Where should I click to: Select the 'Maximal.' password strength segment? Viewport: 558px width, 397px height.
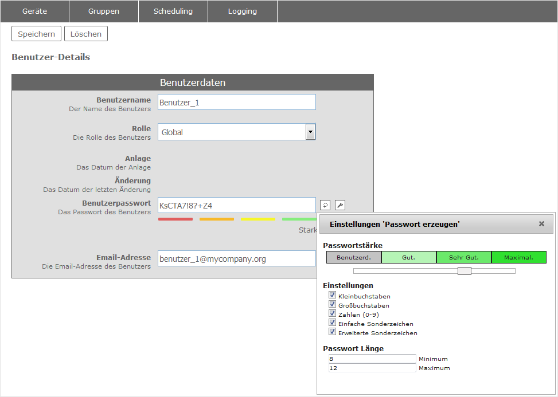point(518,257)
